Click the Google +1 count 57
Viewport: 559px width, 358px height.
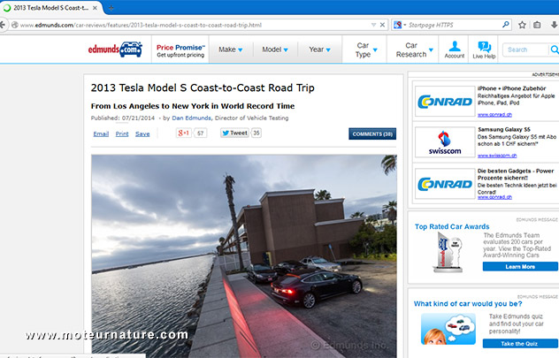click(201, 133)
